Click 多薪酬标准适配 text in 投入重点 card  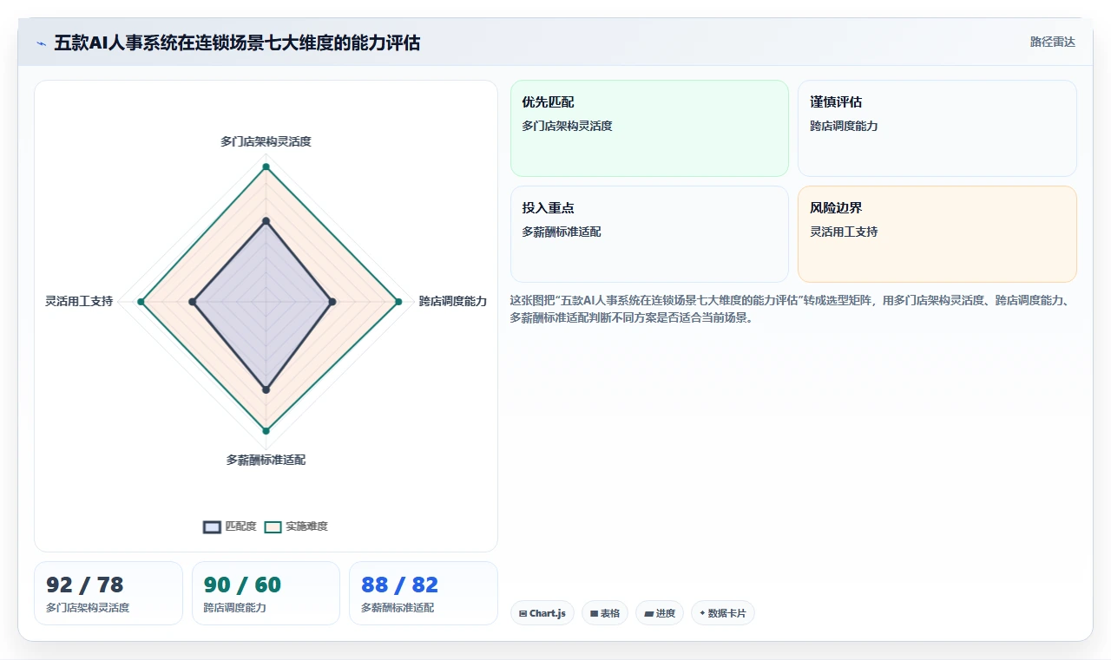tap(562, 232)
